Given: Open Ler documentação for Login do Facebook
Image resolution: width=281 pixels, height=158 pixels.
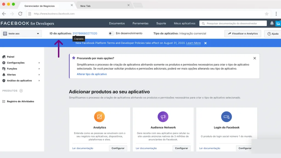Looking at the screenshot, I should click(x=210, y=148).
